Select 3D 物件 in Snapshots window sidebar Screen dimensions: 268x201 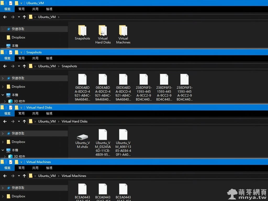(x=19, y=101)
